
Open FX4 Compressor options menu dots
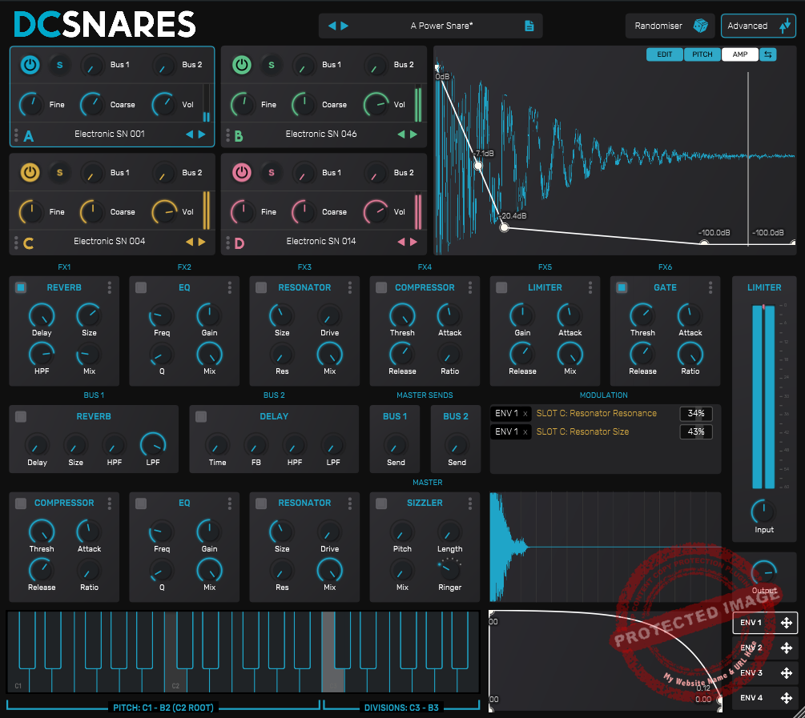click(470, 287)
